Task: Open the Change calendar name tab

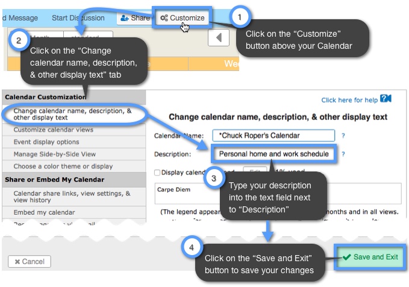Action: (74, 114)
